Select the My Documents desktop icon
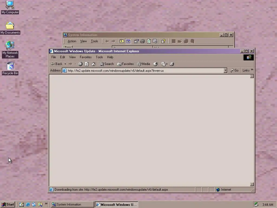Viewport: 277px width, 208px height. click(10, 28)
